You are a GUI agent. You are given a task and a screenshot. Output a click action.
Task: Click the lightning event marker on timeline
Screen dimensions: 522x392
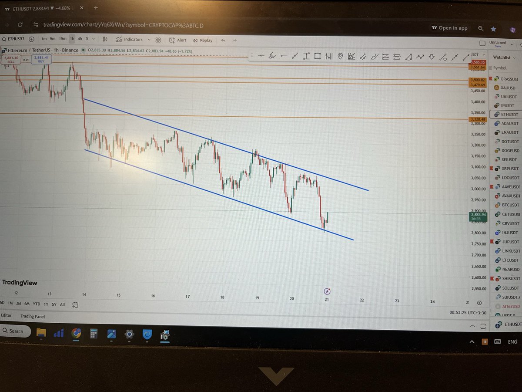pyautogui.click(x=328, y=291)
